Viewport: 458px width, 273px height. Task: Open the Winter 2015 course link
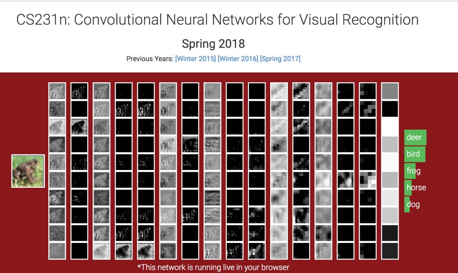click(195, 58)
